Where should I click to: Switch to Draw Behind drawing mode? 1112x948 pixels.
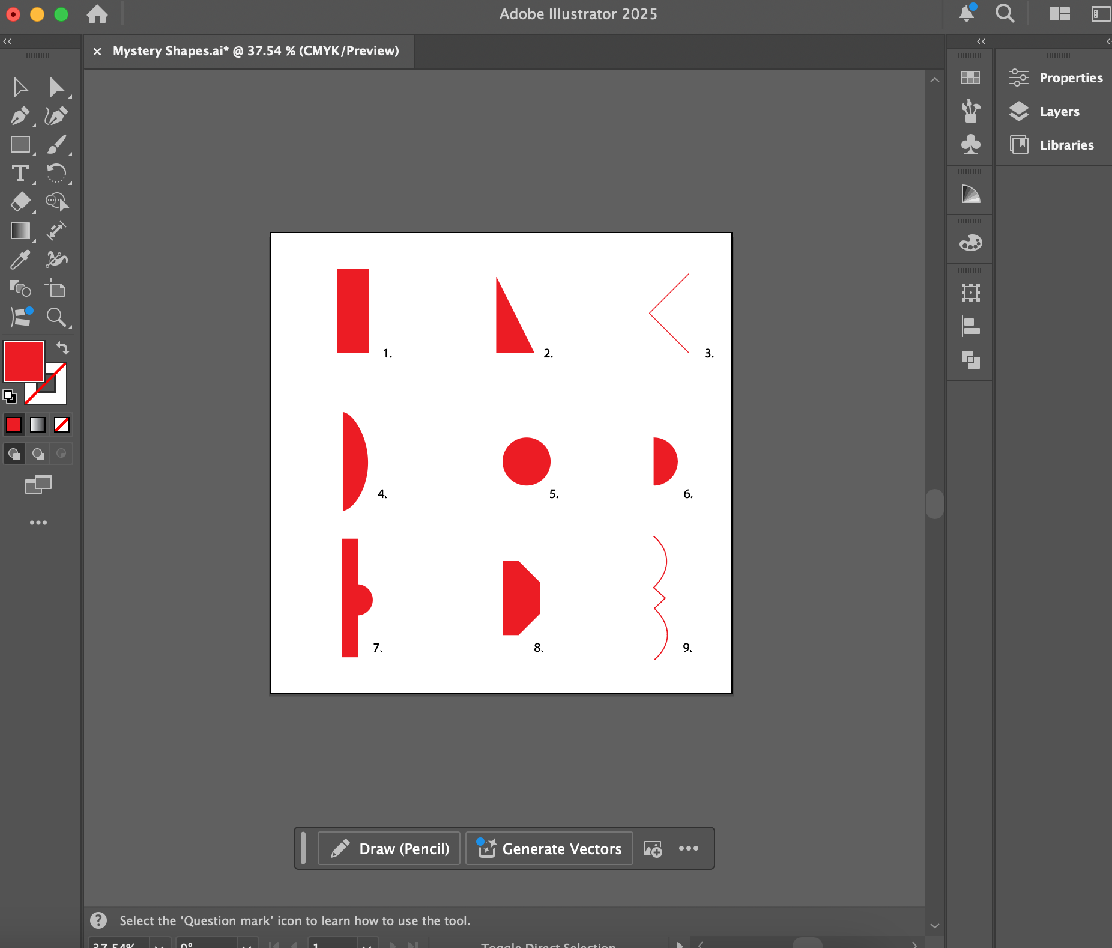(38, 454)
